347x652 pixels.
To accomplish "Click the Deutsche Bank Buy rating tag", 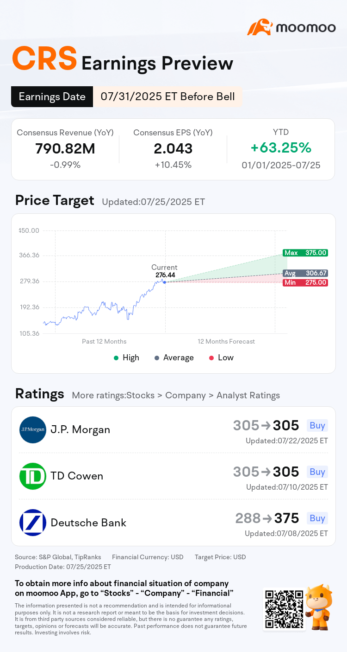I will pyautogui.click(x=317, y=518).
